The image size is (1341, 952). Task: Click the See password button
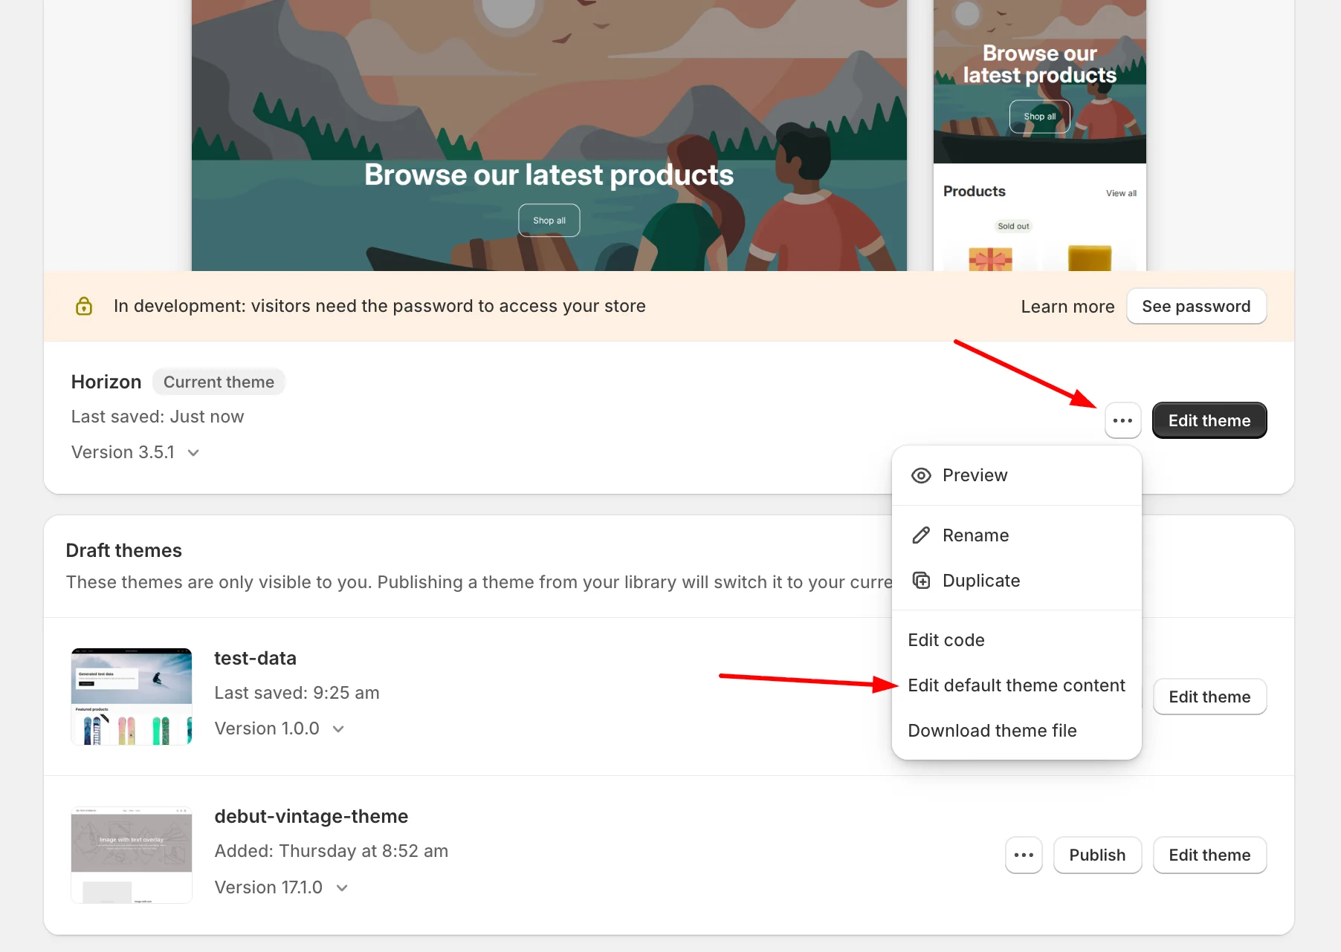(1196, 305)
